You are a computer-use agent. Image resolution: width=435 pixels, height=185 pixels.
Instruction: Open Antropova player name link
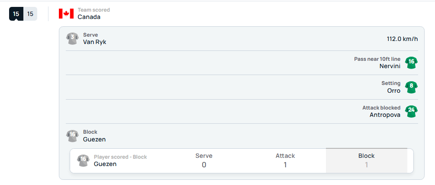(x=385, y=115)
